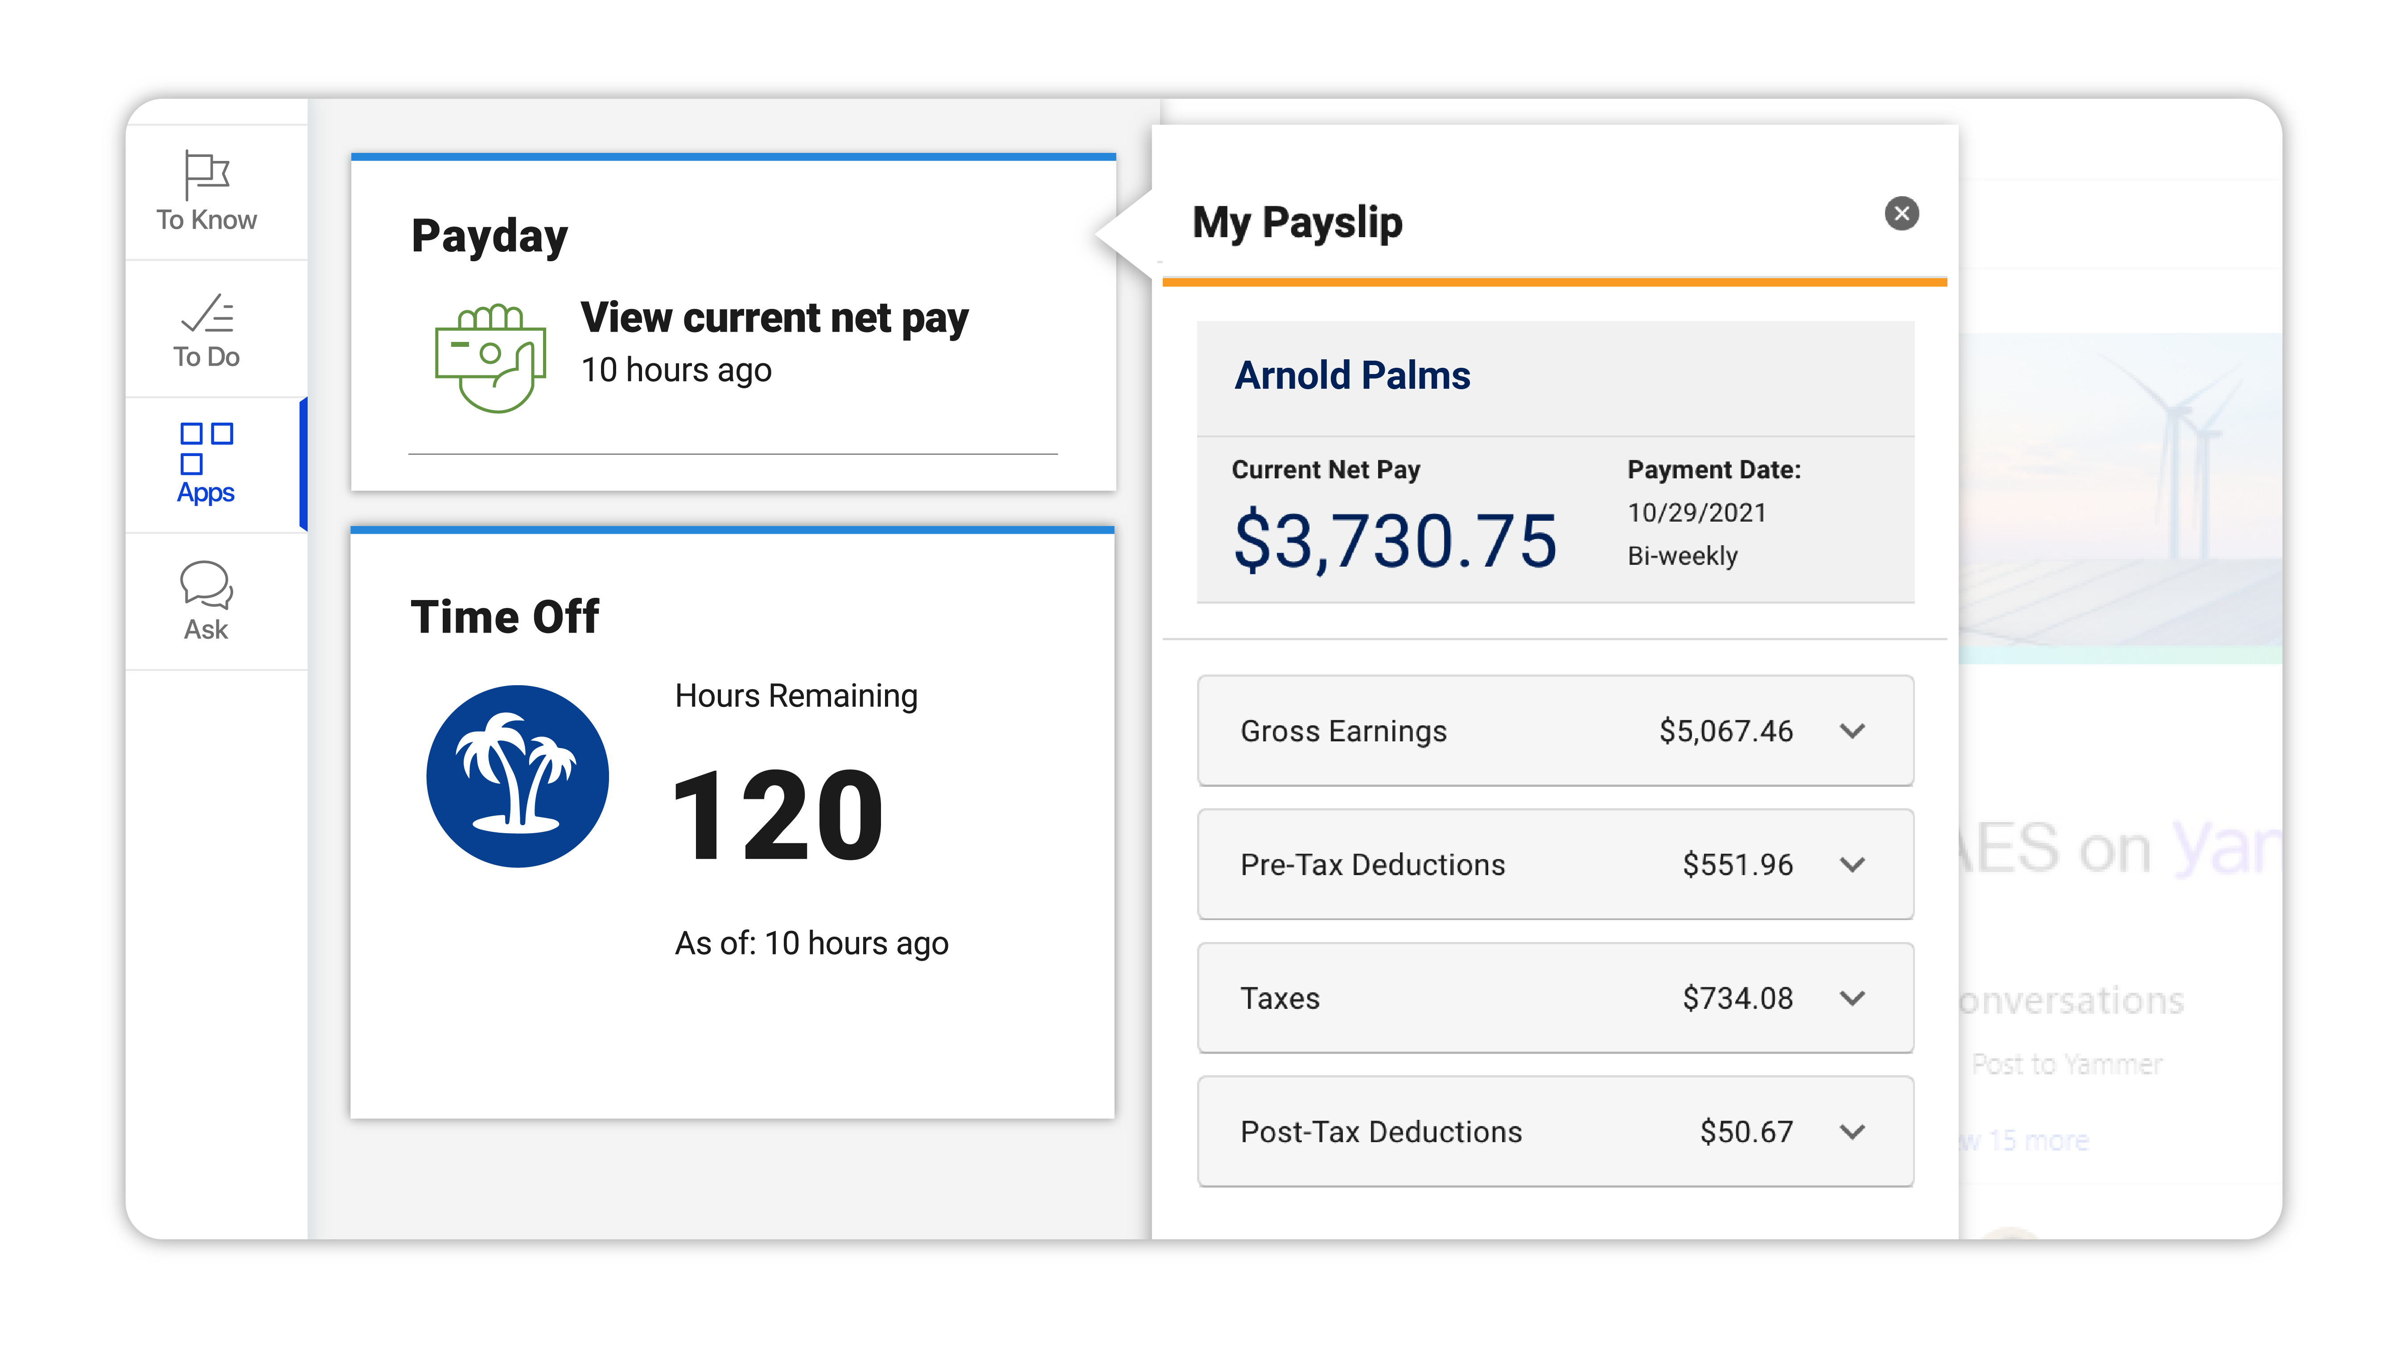The height and width of the screenshot is (1353, 2408).
Task: Click the Taxes row label
Action: (x=1280, y=999)
